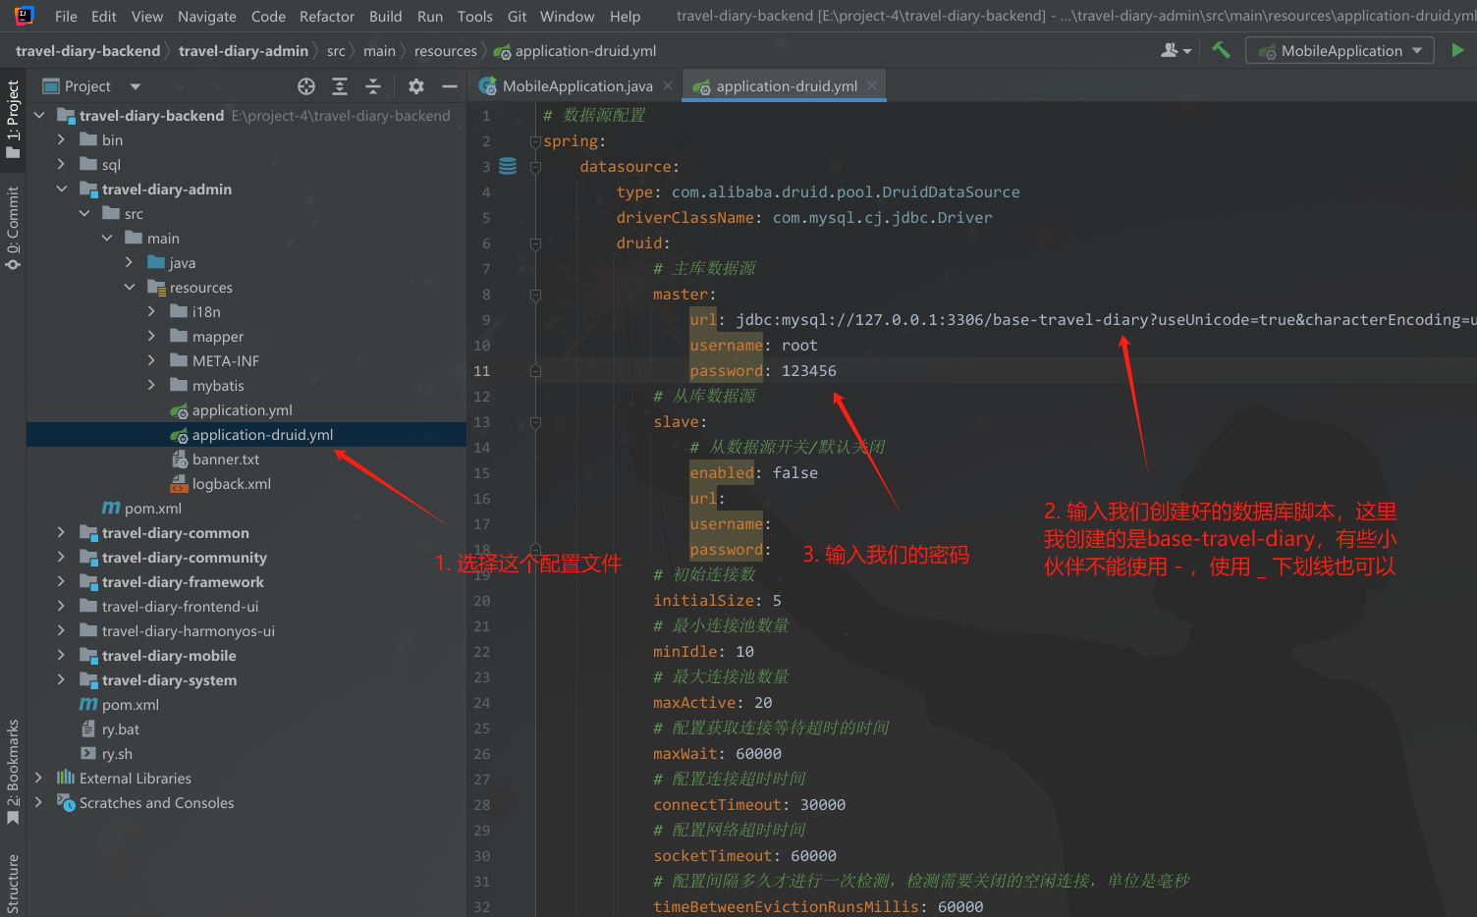Click travel-diary-admin in the breadcrumb bar
Screen dimensions: 1477x917
click(244, 51)
